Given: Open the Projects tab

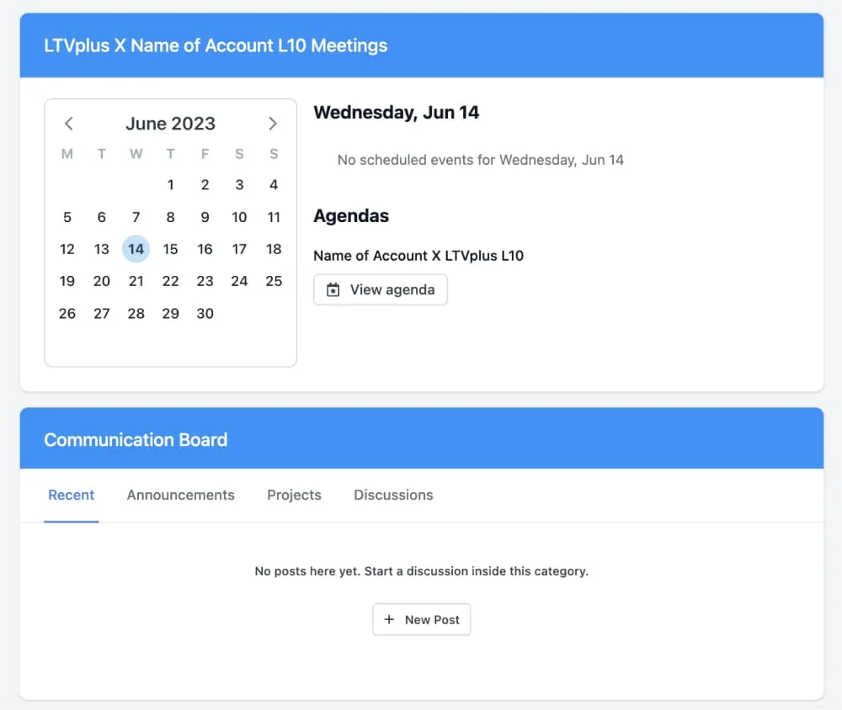Looking at the screenshot, I should click(x=294, y=495).
